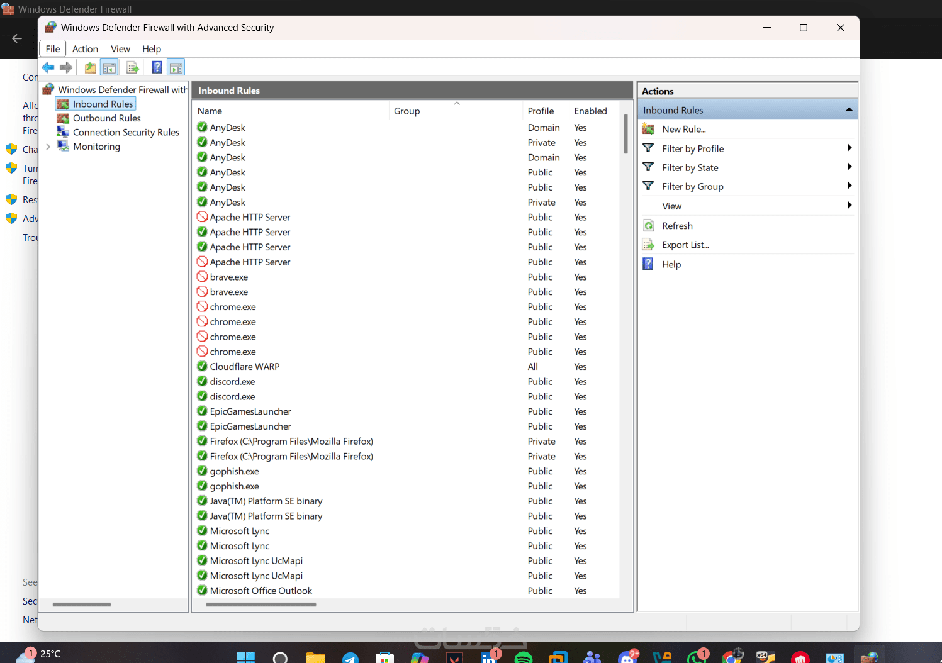Click the blue Back arrow in the toolbar
Screen dimensions: 942x663
(48, 67)
